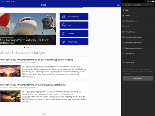This screenshot has height=116, width=155.
Task: Select Karrieremöglichkeiten in the side menu
Action: tap(138, 37)
